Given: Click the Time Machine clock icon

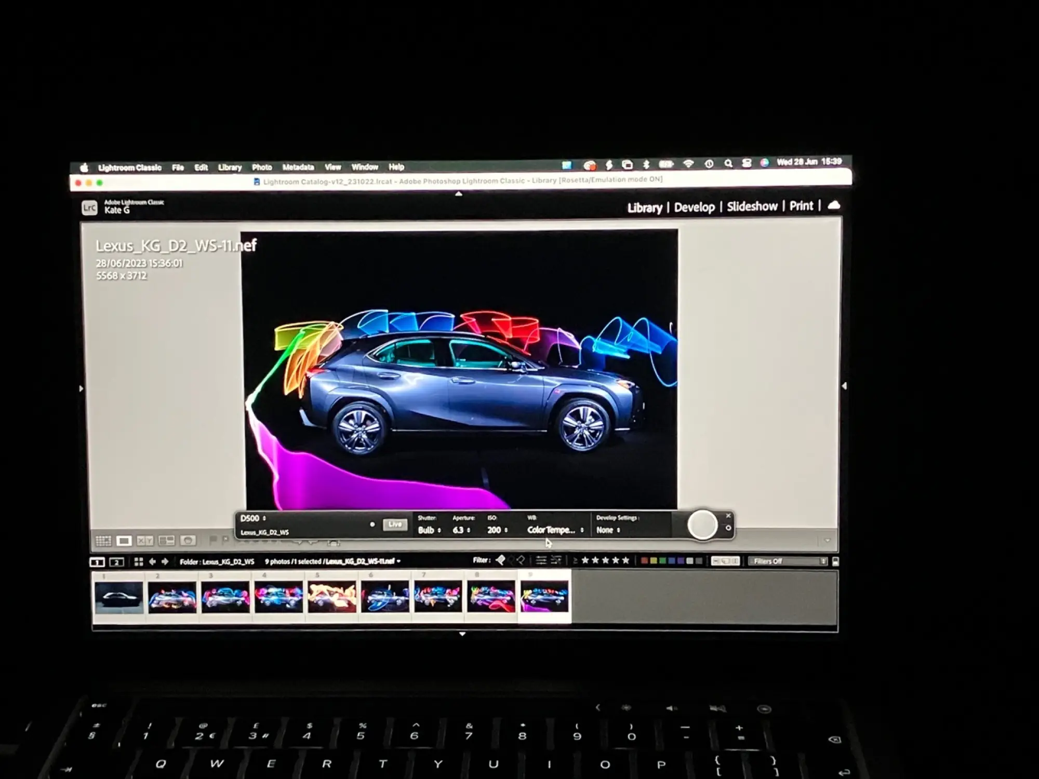Looking at the screenshot, I should click(x=709, y=164).
